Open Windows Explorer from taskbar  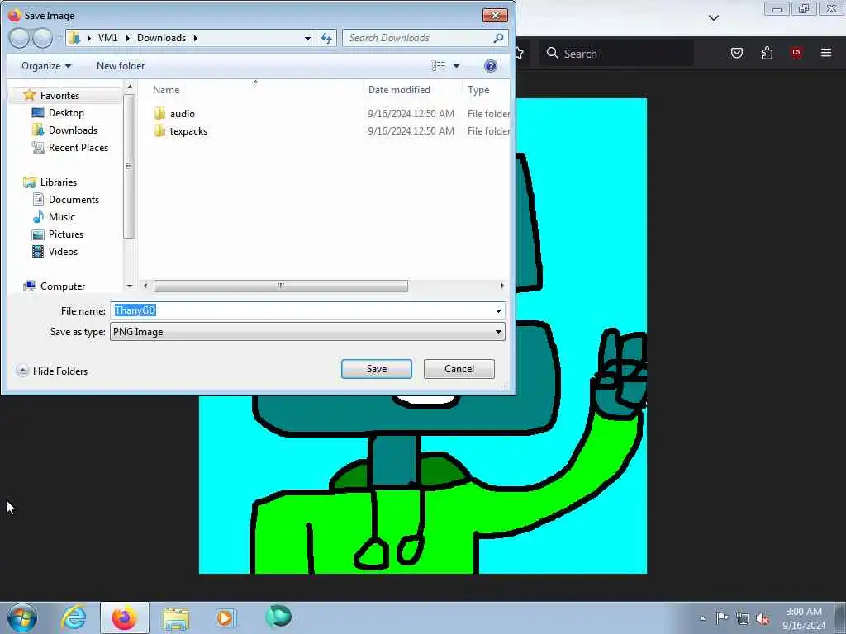pos(176,619)
